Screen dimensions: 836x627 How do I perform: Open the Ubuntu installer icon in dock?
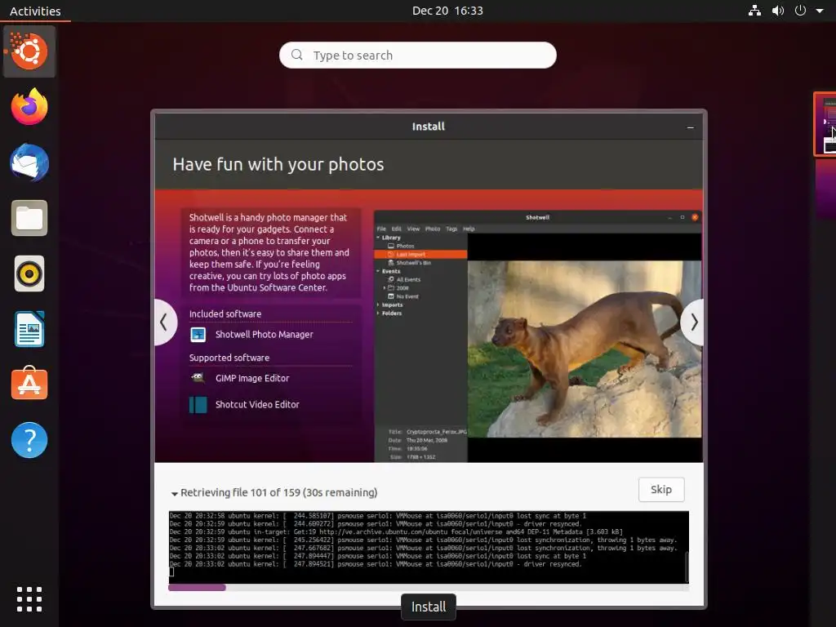click(29, 51)
